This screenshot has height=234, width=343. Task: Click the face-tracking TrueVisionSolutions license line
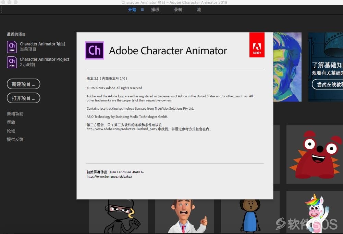140,108
